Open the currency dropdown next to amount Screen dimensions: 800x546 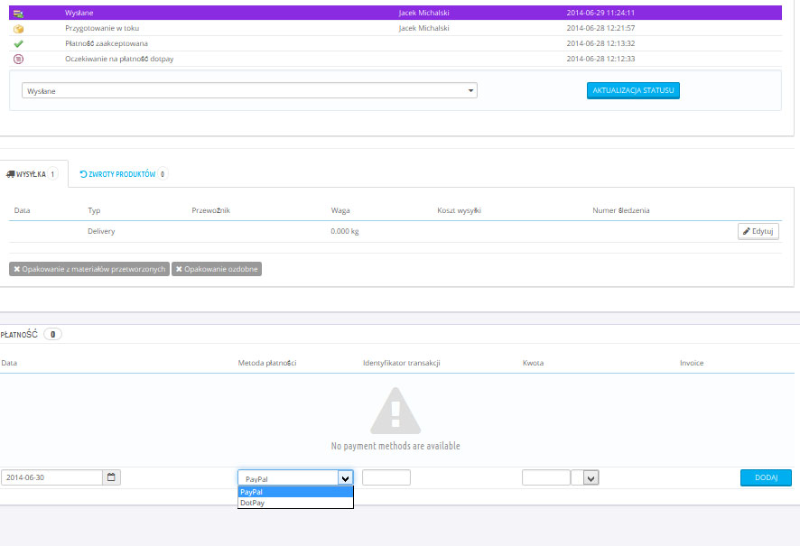(x=591, y=478)
